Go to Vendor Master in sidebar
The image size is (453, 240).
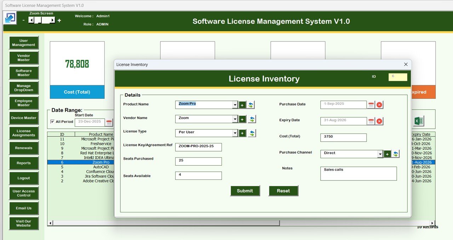[24, 58]
